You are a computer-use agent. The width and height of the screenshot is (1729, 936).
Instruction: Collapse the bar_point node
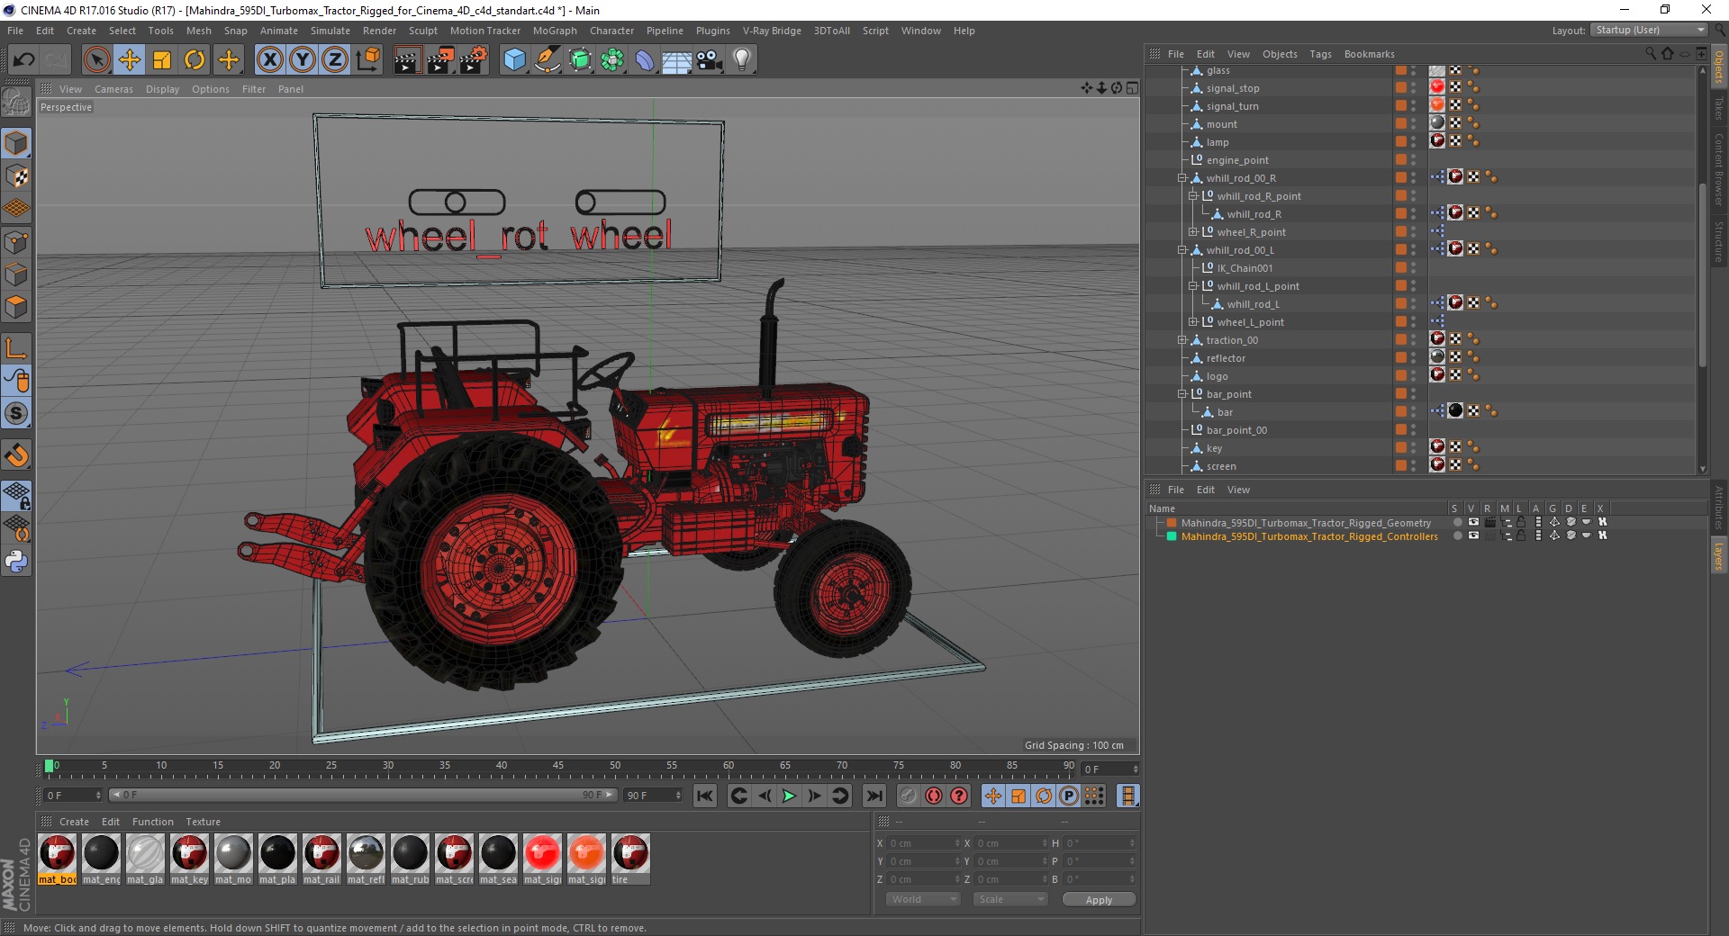click(x=1181, y=394)
